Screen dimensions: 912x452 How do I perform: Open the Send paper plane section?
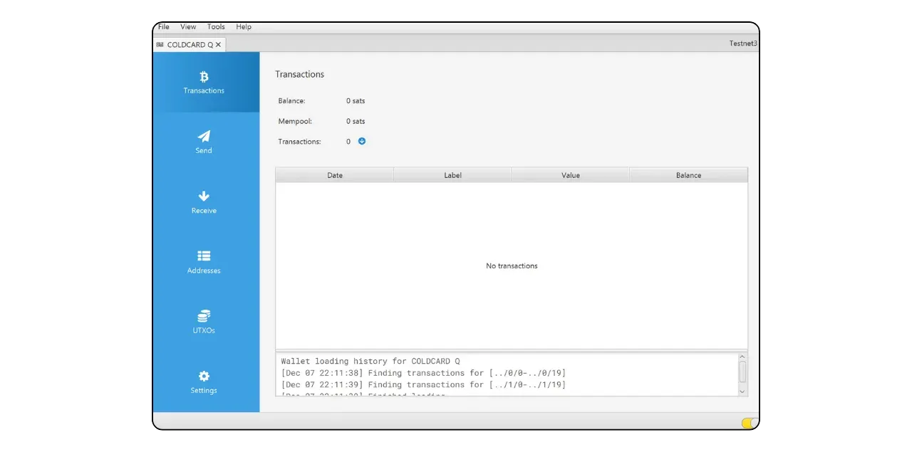[x=204, y=142]
